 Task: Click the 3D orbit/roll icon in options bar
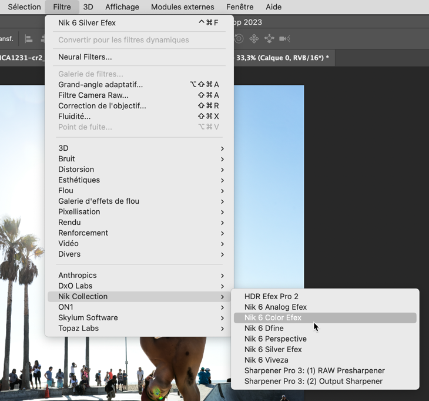(239, 39)
